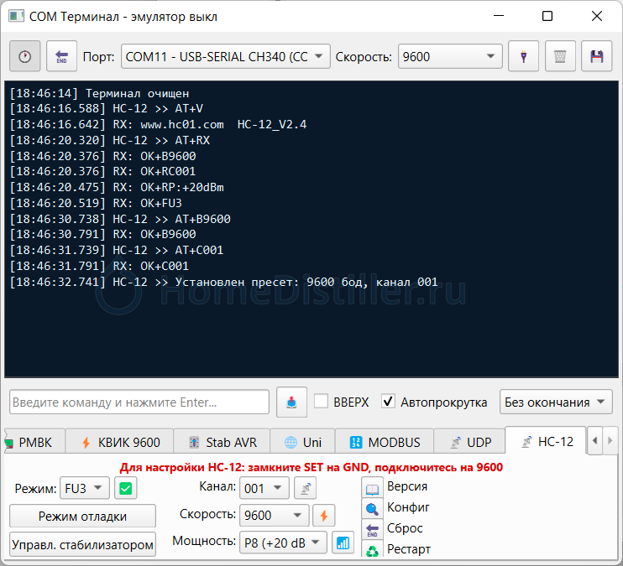
Task: Click the END arrow toolbar button
Action: click(x=61, y=57)
